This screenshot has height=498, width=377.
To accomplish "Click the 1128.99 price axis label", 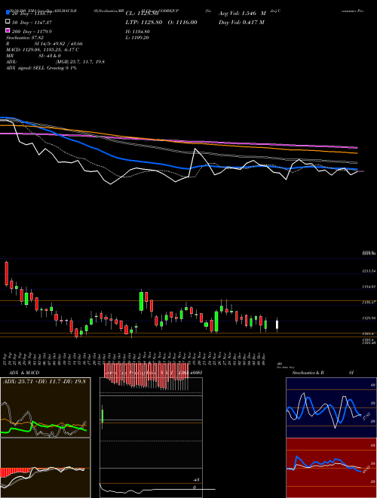I will 369,318.
